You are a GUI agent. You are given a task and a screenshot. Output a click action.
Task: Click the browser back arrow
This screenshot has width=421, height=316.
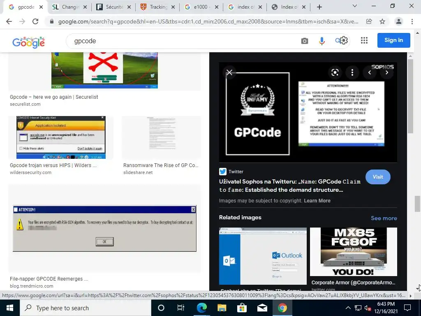pyautogui.click(x=9, y=21)
